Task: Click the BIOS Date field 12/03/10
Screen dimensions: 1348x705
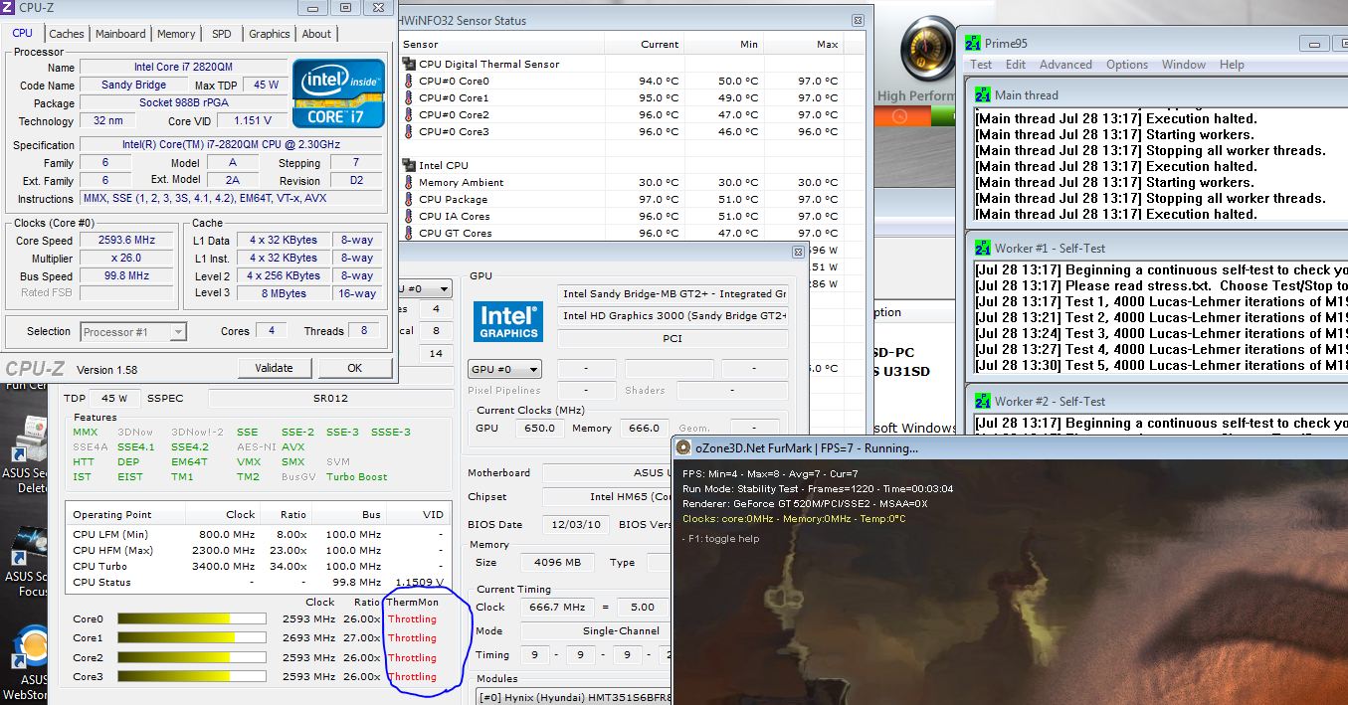Action: (575, 525)
